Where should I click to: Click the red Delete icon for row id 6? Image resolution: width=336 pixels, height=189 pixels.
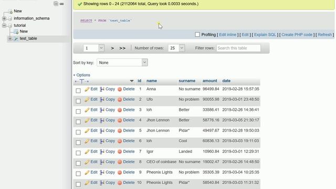[x=120, y=141]
